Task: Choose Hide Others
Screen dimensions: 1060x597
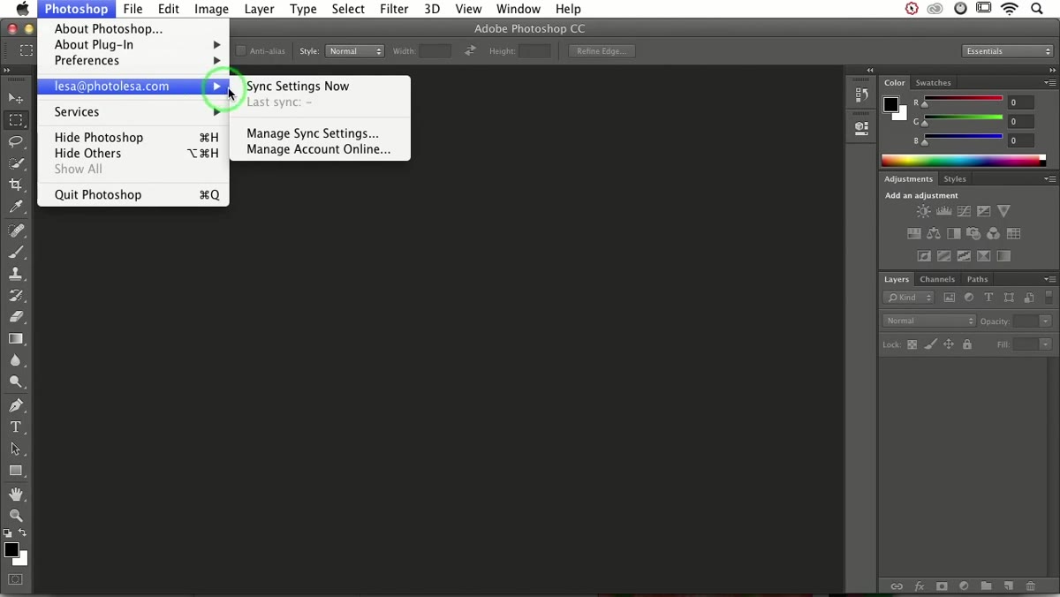Action: coord(133,153)
